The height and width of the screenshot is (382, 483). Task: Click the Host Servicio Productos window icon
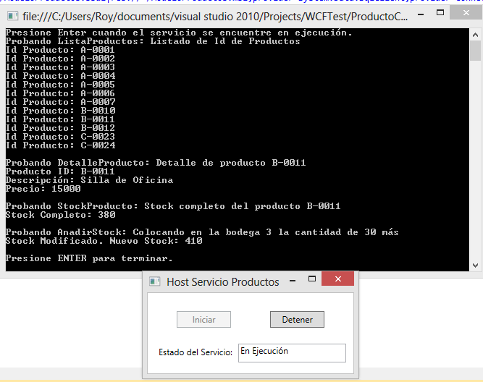pyautogui.click(x=155, y=281)
